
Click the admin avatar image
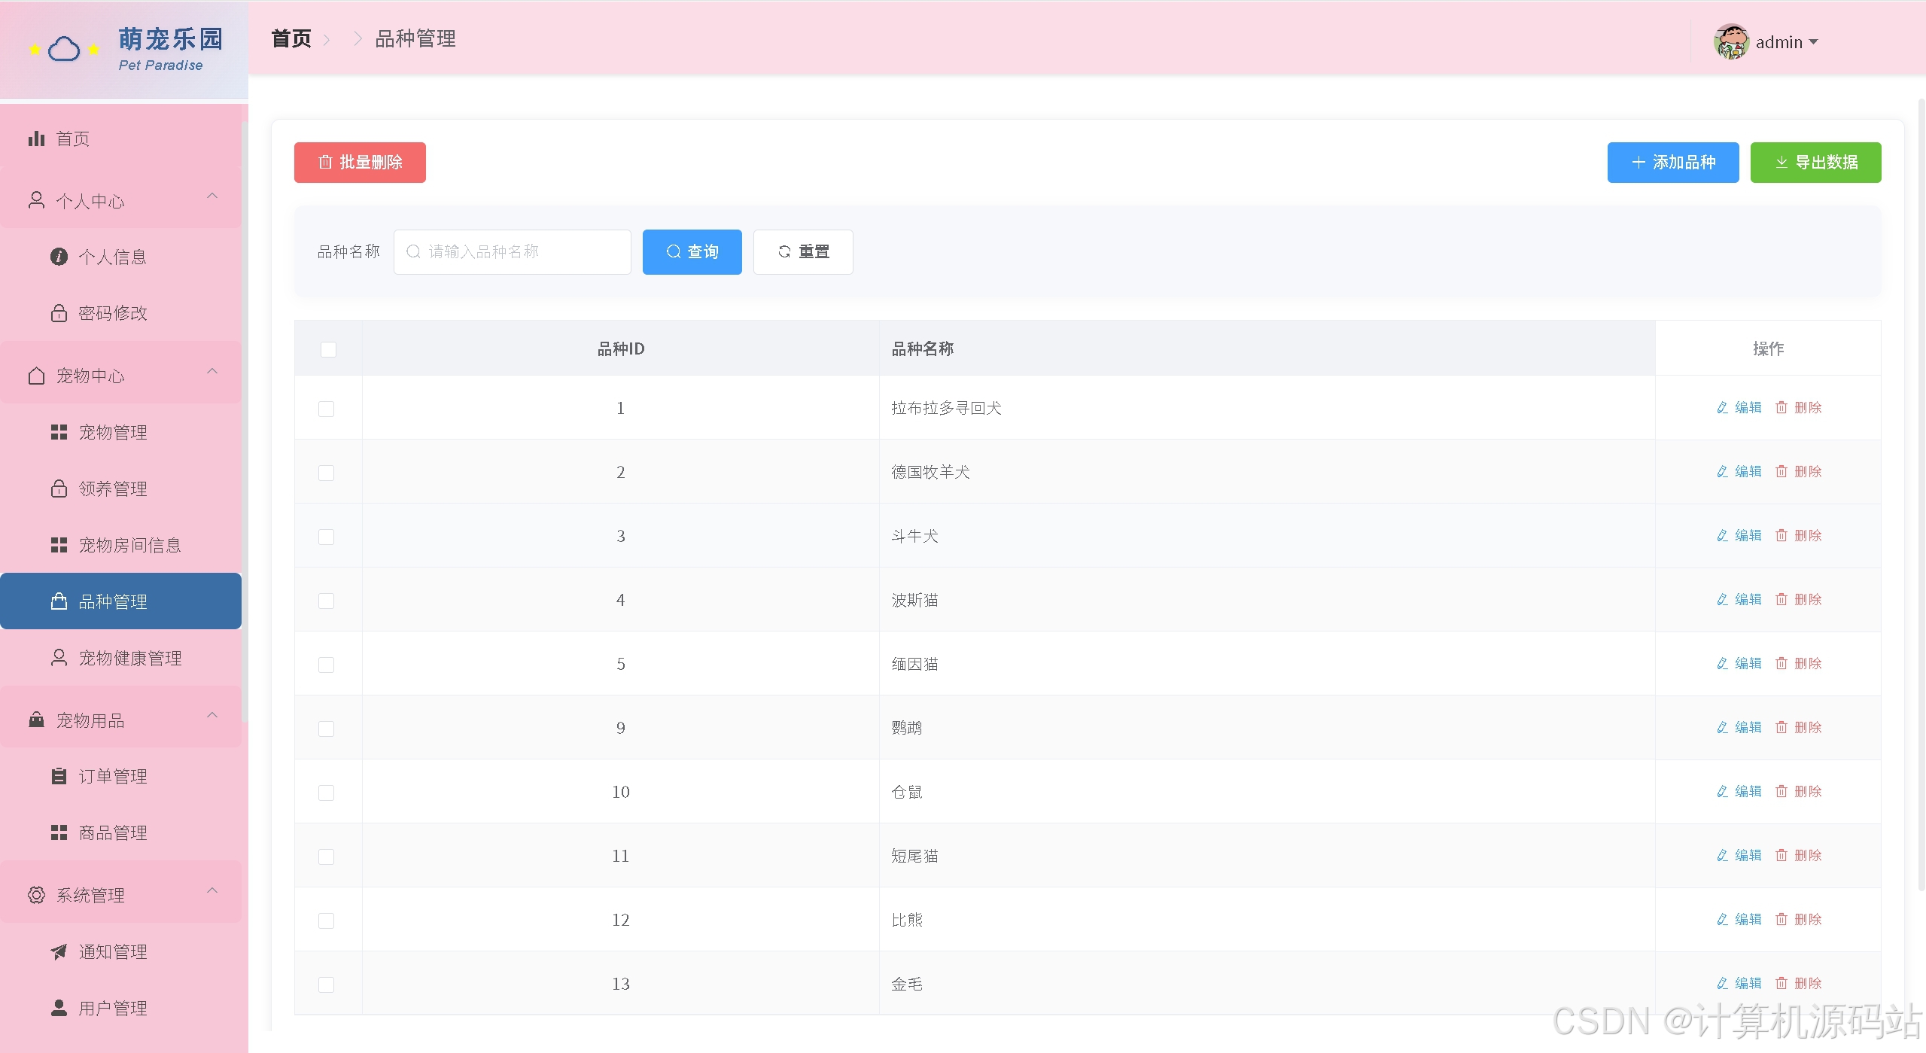click(1731, 41)
